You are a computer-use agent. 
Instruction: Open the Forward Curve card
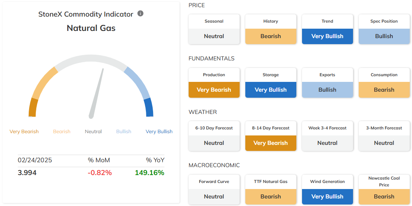click(x=214, y=189)
